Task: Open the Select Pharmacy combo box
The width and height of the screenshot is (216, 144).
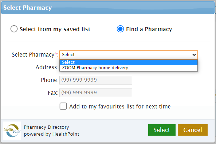Action: point(129,55)
